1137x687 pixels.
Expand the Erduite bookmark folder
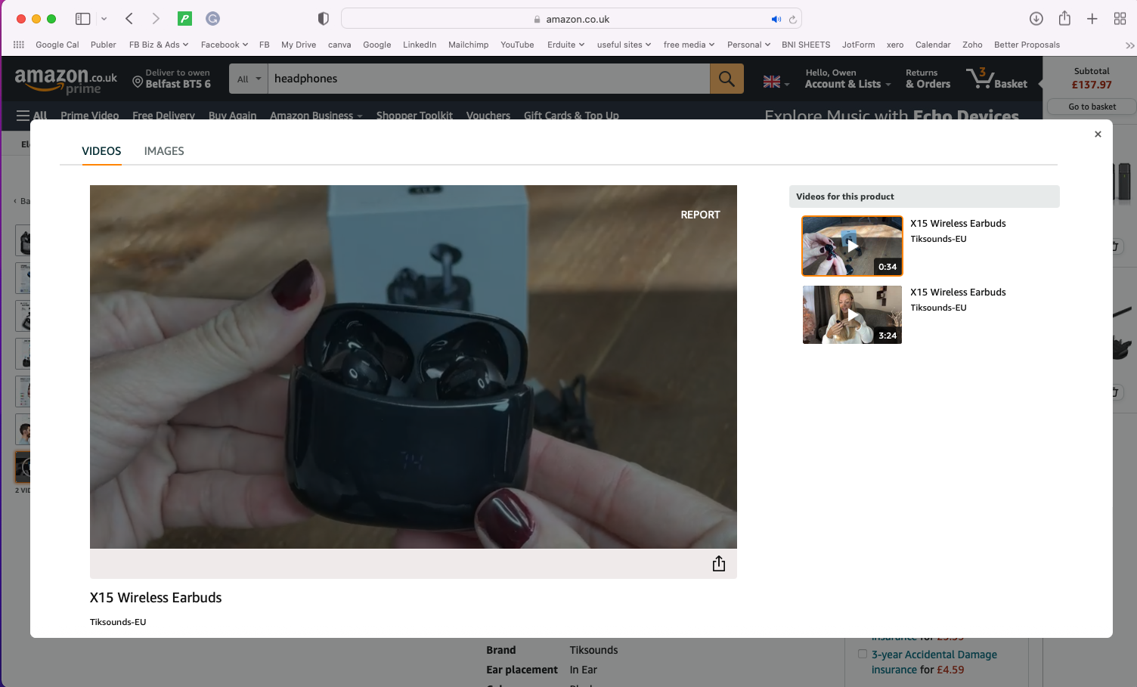[566, 45]
